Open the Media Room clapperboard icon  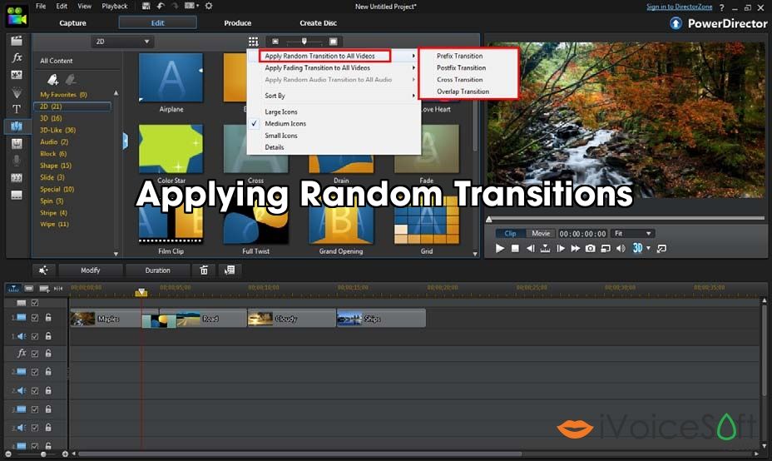[17, 41]
